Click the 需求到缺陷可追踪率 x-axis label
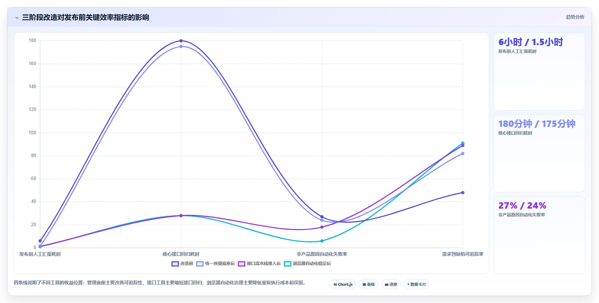Image resolution: width=599 pixels, height=303 pixels. [463, 254]
